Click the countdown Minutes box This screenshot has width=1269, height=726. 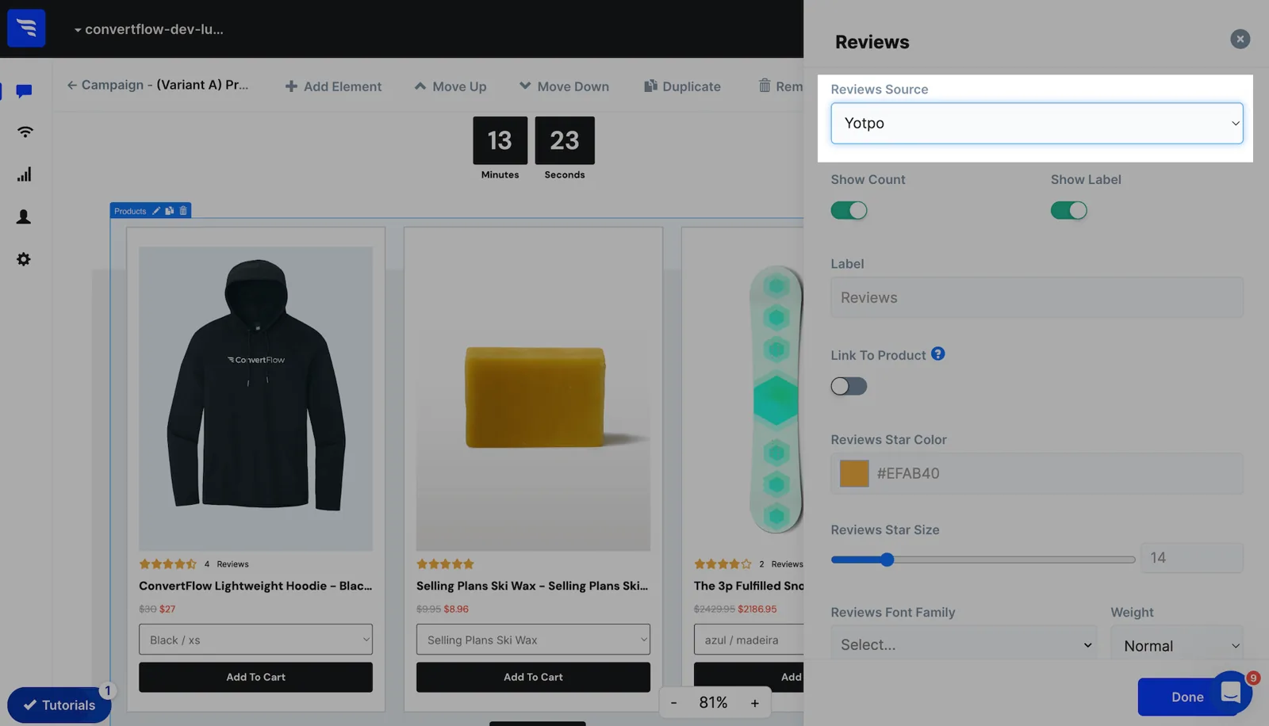pyautogui.click(x=500, y=140)
